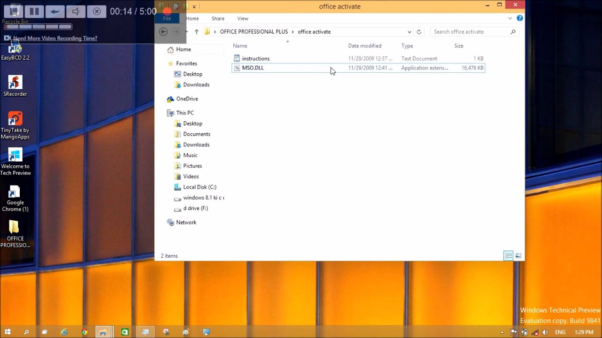Switch to details view layout button
Viewport: 602px width, 338px height.
(x=508, y=256)
